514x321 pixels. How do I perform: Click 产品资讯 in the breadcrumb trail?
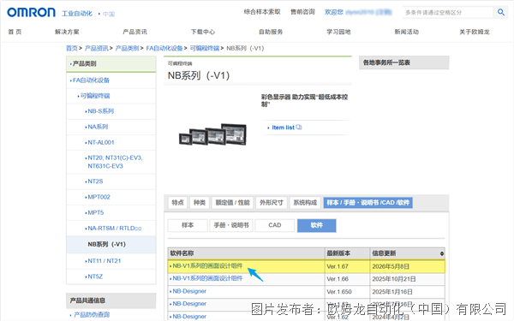96,48
